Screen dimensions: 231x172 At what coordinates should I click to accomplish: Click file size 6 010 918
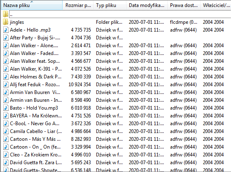pyautogui.click(x=81, y=108)
